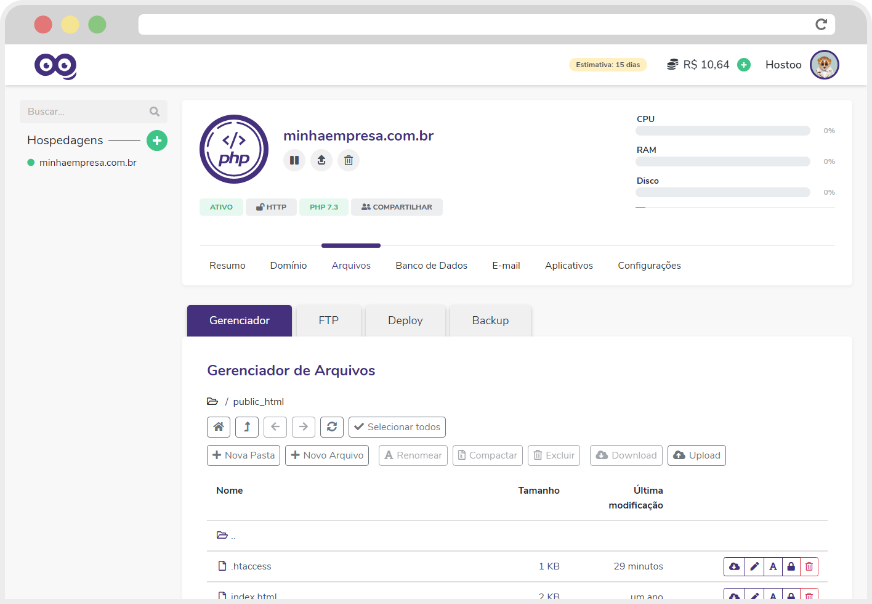Go to home directory icon button

(219, 427)
